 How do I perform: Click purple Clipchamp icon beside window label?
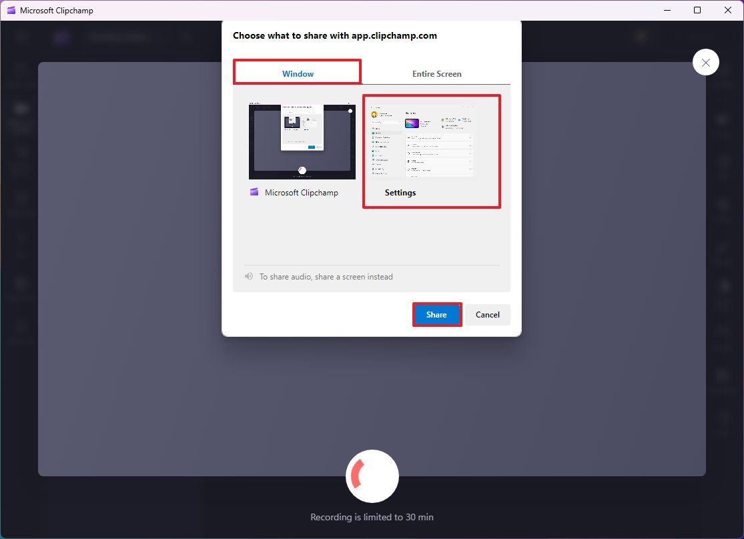(254, 192)
